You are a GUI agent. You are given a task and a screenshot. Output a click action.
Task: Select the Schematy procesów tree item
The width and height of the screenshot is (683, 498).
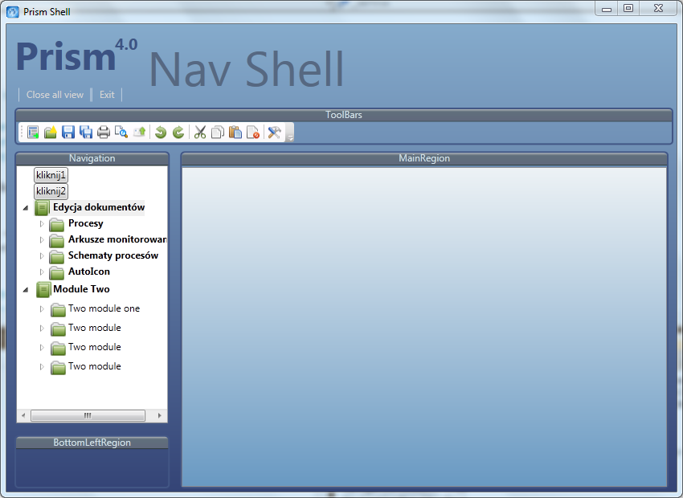[113, 255]
